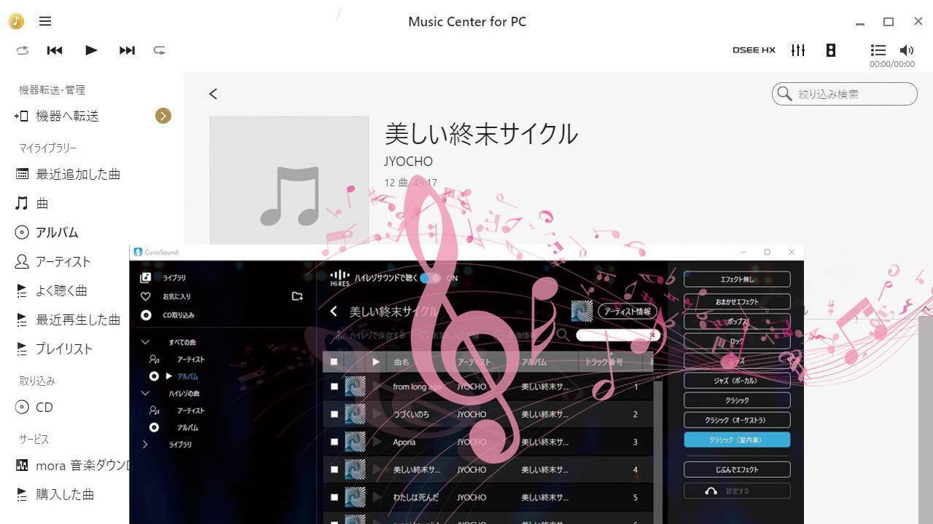Select the クラシック effect preset
The image size is (933, 524).
point(737,400)
